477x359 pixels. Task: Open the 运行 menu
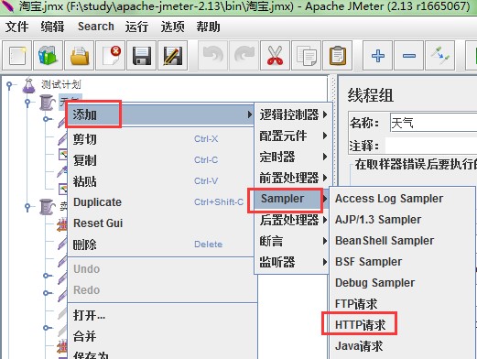[x=136, y=27]
